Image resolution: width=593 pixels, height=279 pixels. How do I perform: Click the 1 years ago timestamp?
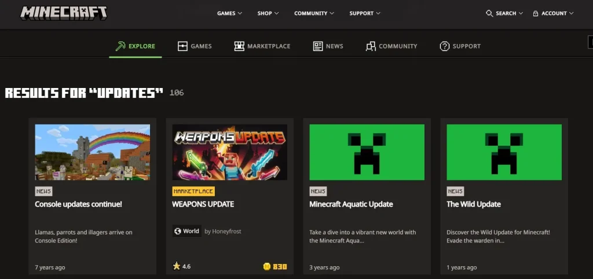coord(462,267)
